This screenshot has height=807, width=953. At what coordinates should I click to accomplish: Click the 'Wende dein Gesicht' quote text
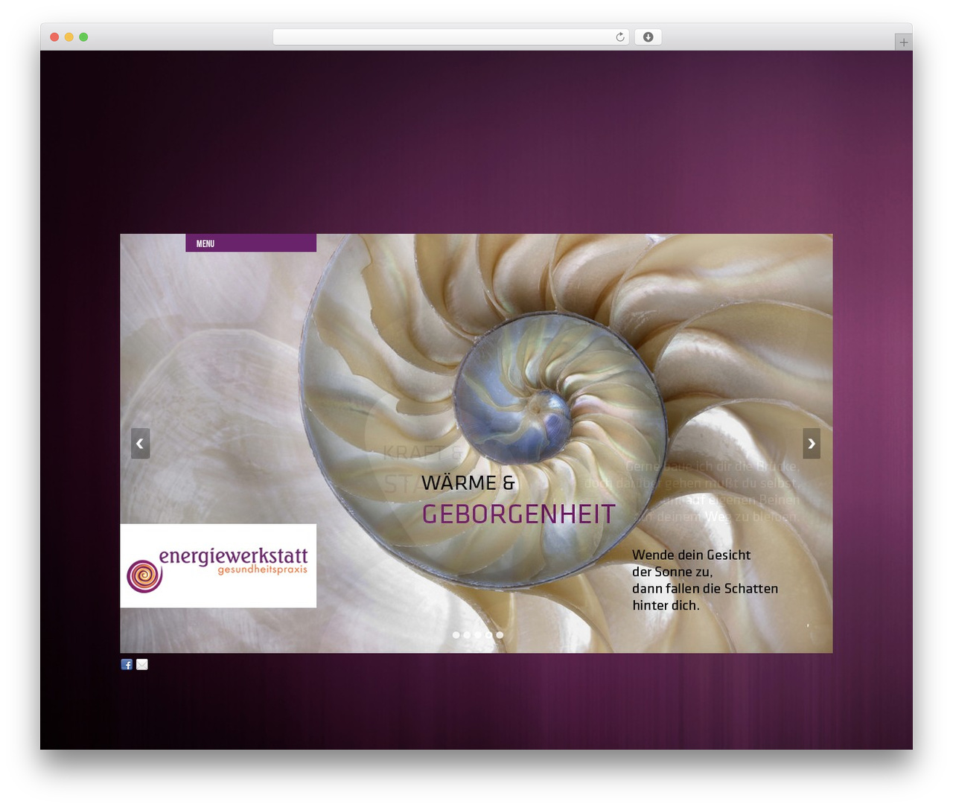point(705,580)
